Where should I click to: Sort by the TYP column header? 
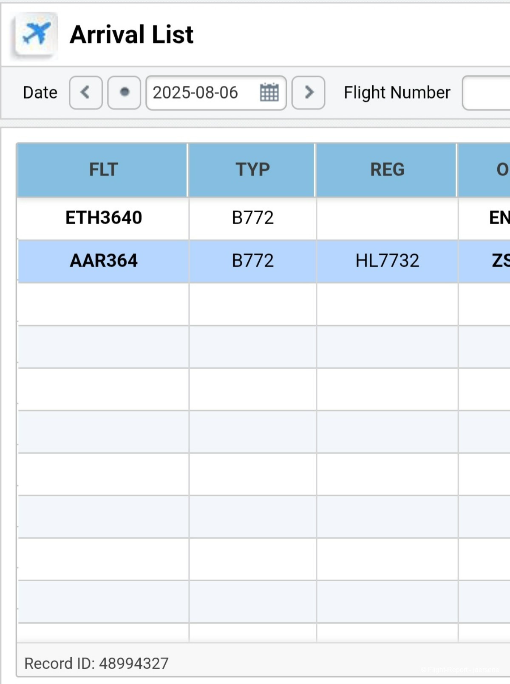(252, 170)
